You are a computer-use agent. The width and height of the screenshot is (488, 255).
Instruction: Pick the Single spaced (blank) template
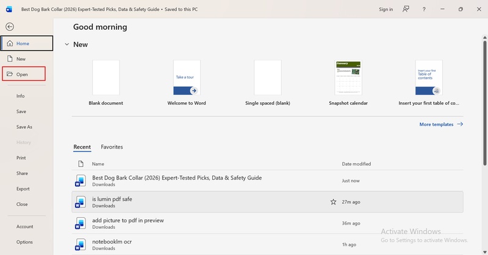point(268,78)
